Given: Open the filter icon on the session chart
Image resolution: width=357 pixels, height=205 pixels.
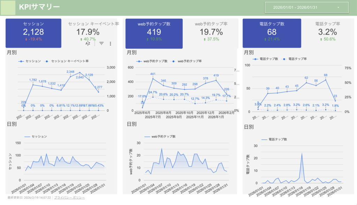Looking at the screenshot, I should (x=101, y=44).
